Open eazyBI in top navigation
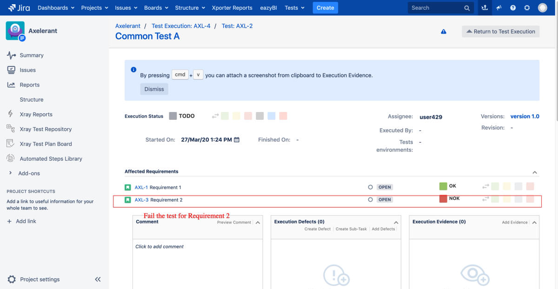This screenshot has height=289, width=558. point(268,8)
